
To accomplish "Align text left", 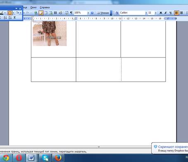I will pyautogui.click(x=176, y=13).
